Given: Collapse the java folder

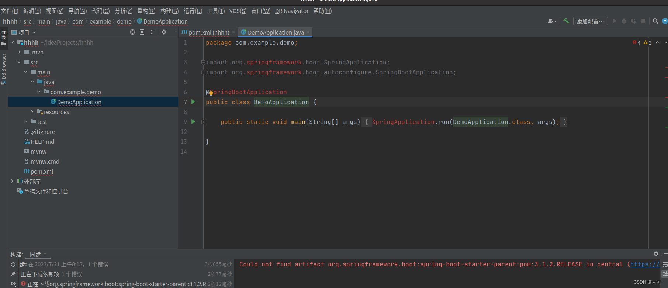Looking at the screenshot, I should pos(32,82).
